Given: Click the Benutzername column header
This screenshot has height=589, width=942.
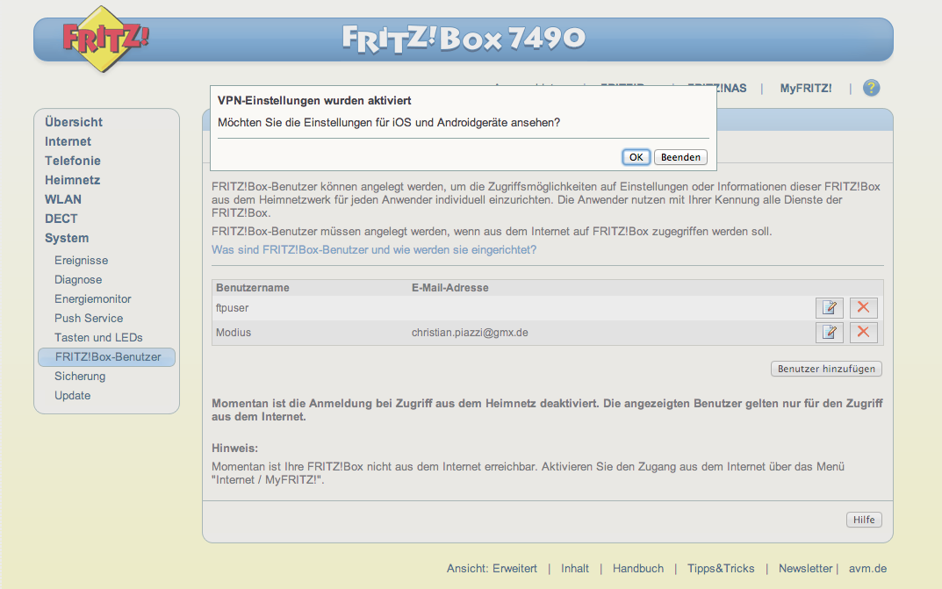Looking at the screenshot, I should (x=252, y=288).
